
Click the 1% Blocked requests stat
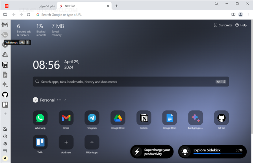[41, 30]
